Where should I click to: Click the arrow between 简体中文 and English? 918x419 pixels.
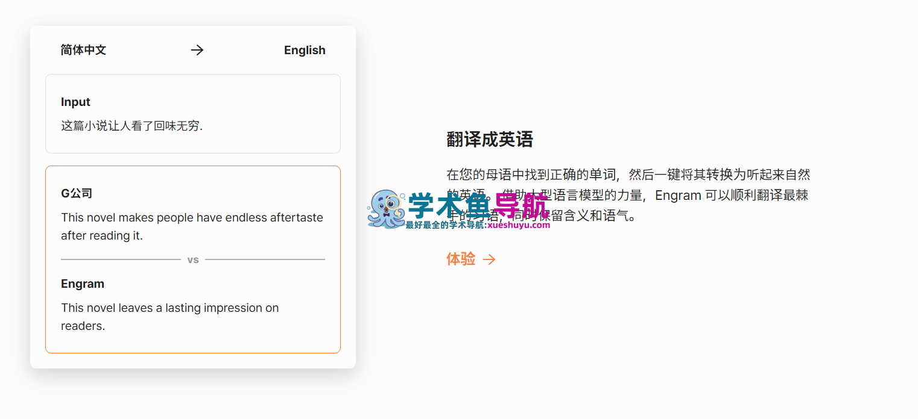197,50
